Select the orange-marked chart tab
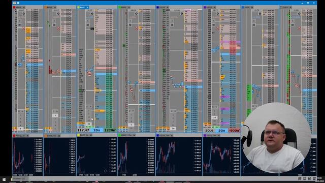 coord(52,136)
